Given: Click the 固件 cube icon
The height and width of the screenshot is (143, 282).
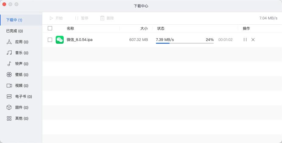Looking at the screenshot, I should pyautogui.click(x=9, y=107).
